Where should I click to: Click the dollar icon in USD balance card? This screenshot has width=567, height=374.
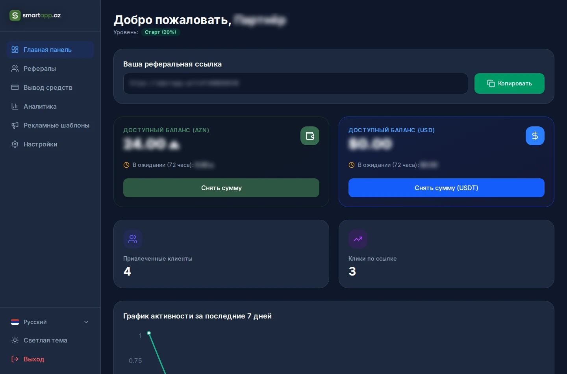coord(535,136)
